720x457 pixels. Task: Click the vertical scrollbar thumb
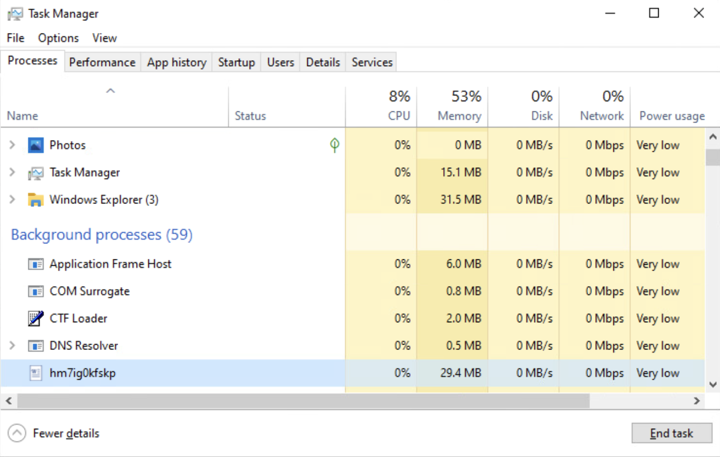(713, 158)
